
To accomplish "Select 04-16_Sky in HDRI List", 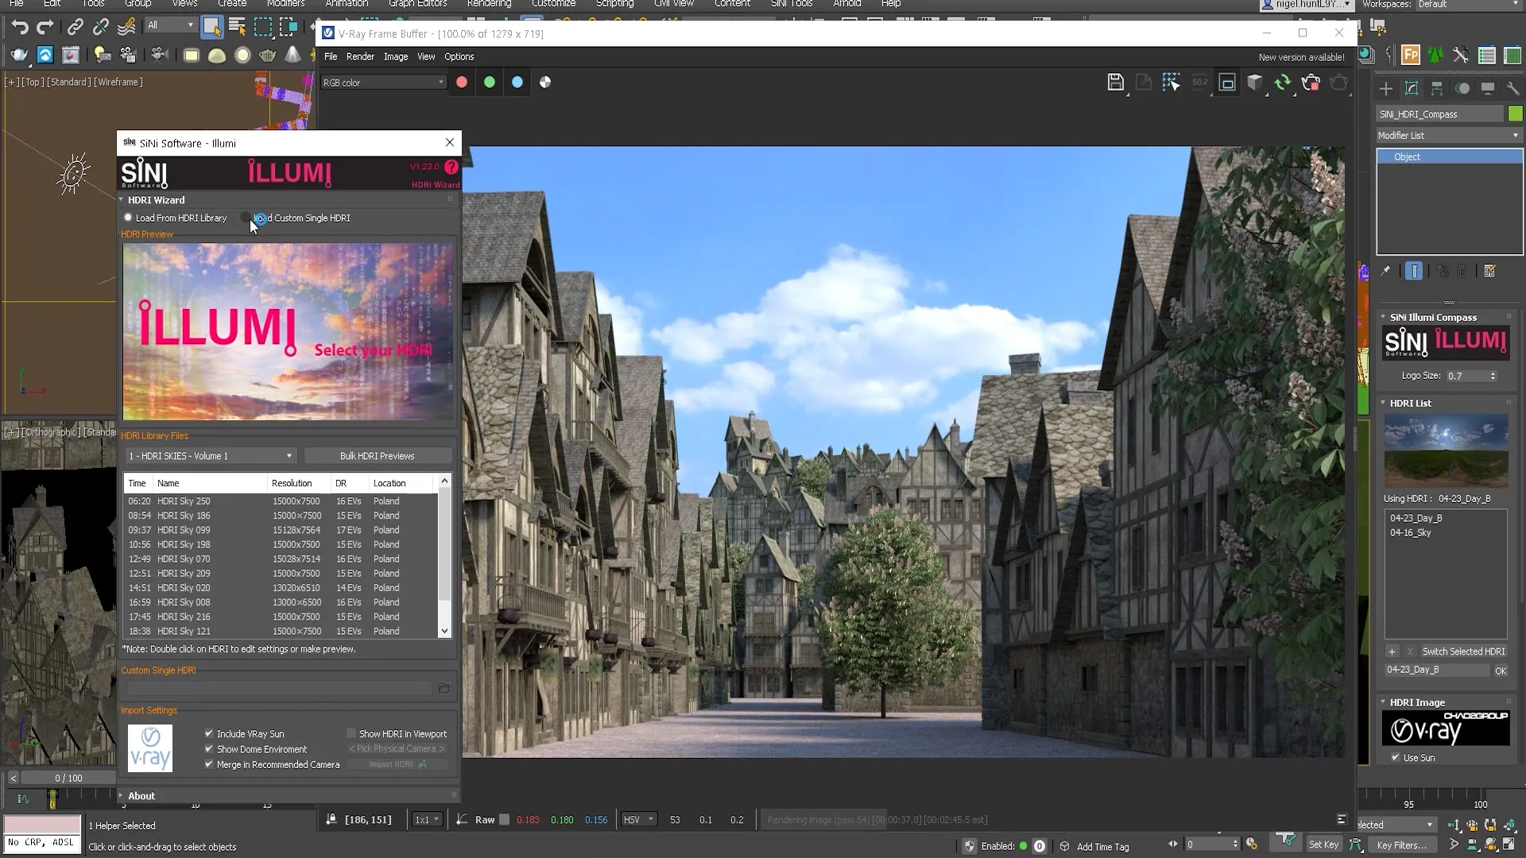I will coord(1410,532).
